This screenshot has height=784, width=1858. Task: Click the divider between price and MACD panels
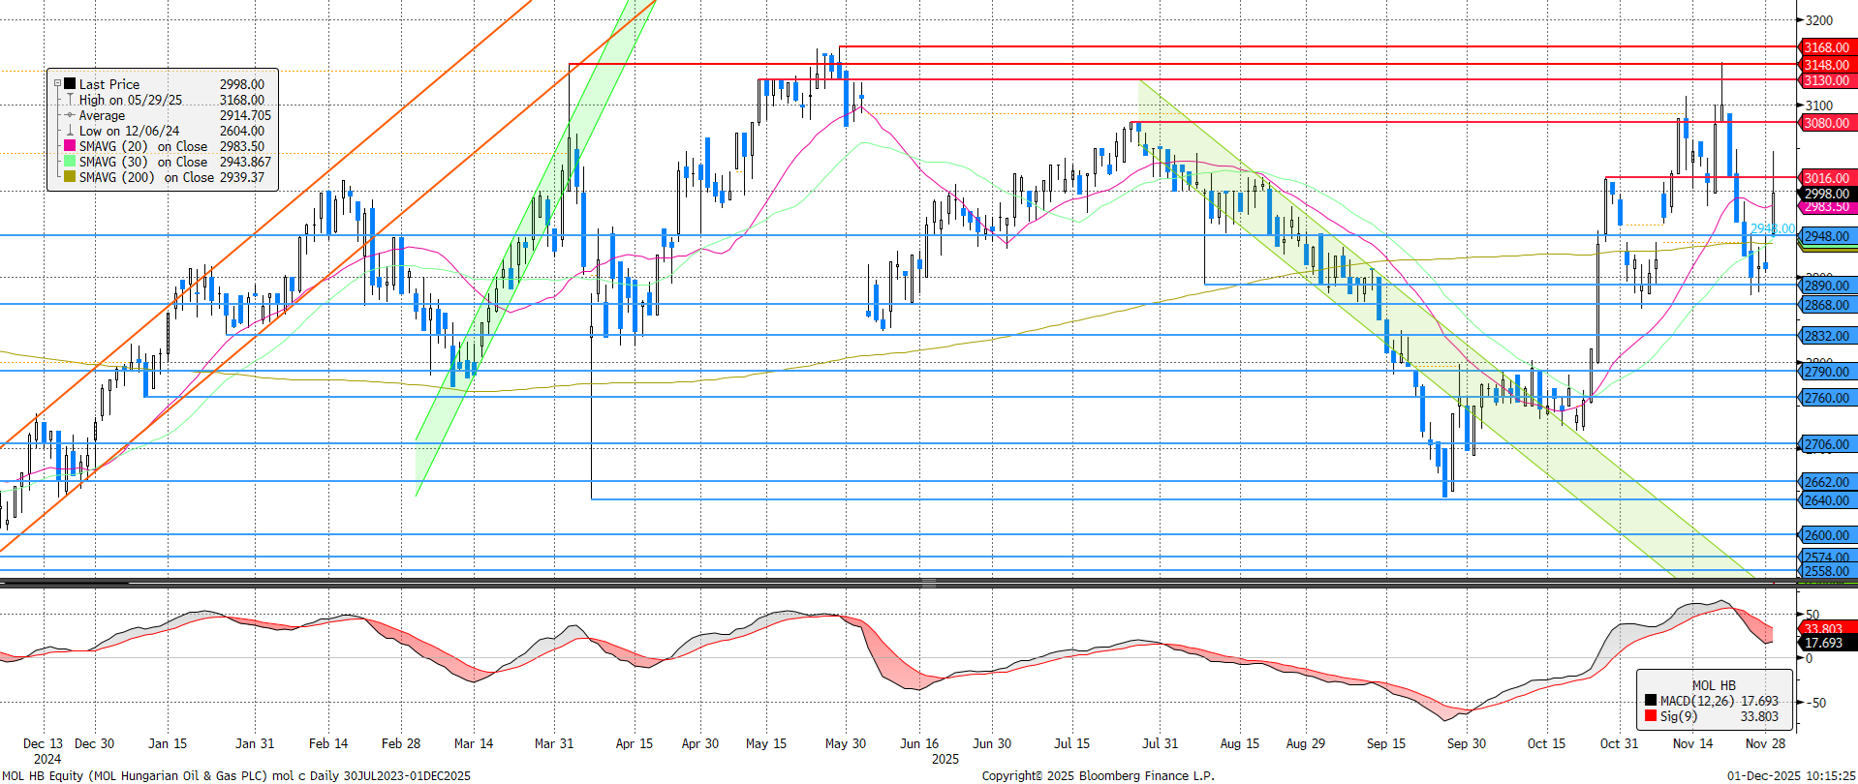[x=928, y=583]
